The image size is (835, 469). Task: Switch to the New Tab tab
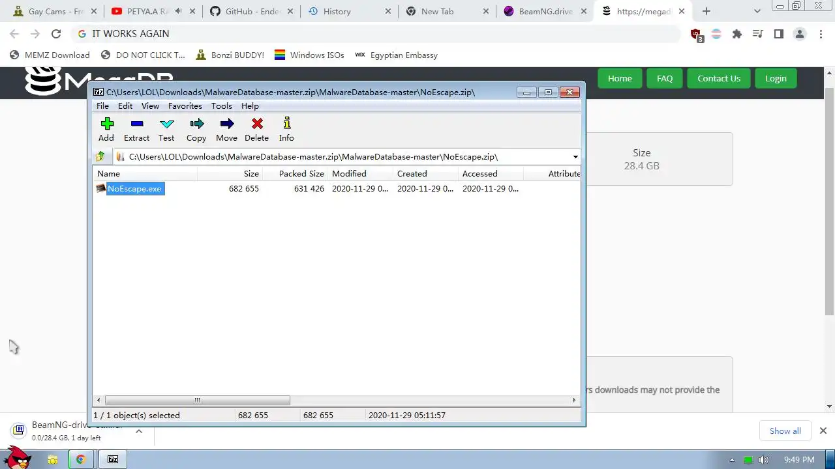click(x=447, y=11)
